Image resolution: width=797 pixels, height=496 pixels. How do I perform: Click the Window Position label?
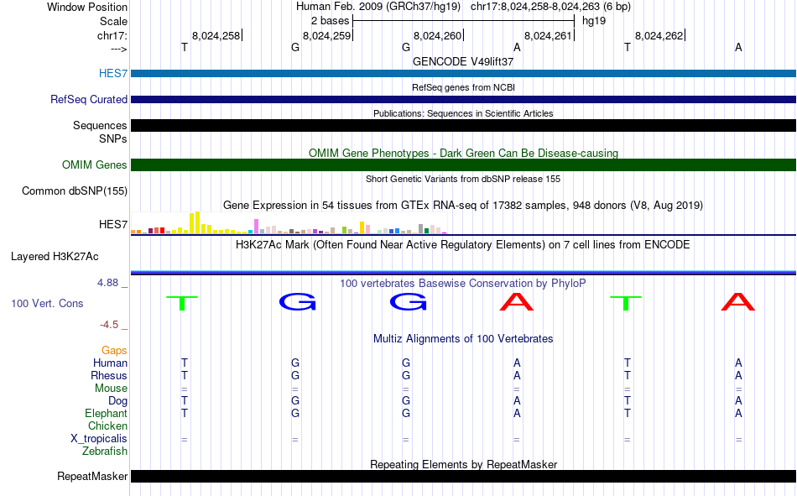[87, 7]
